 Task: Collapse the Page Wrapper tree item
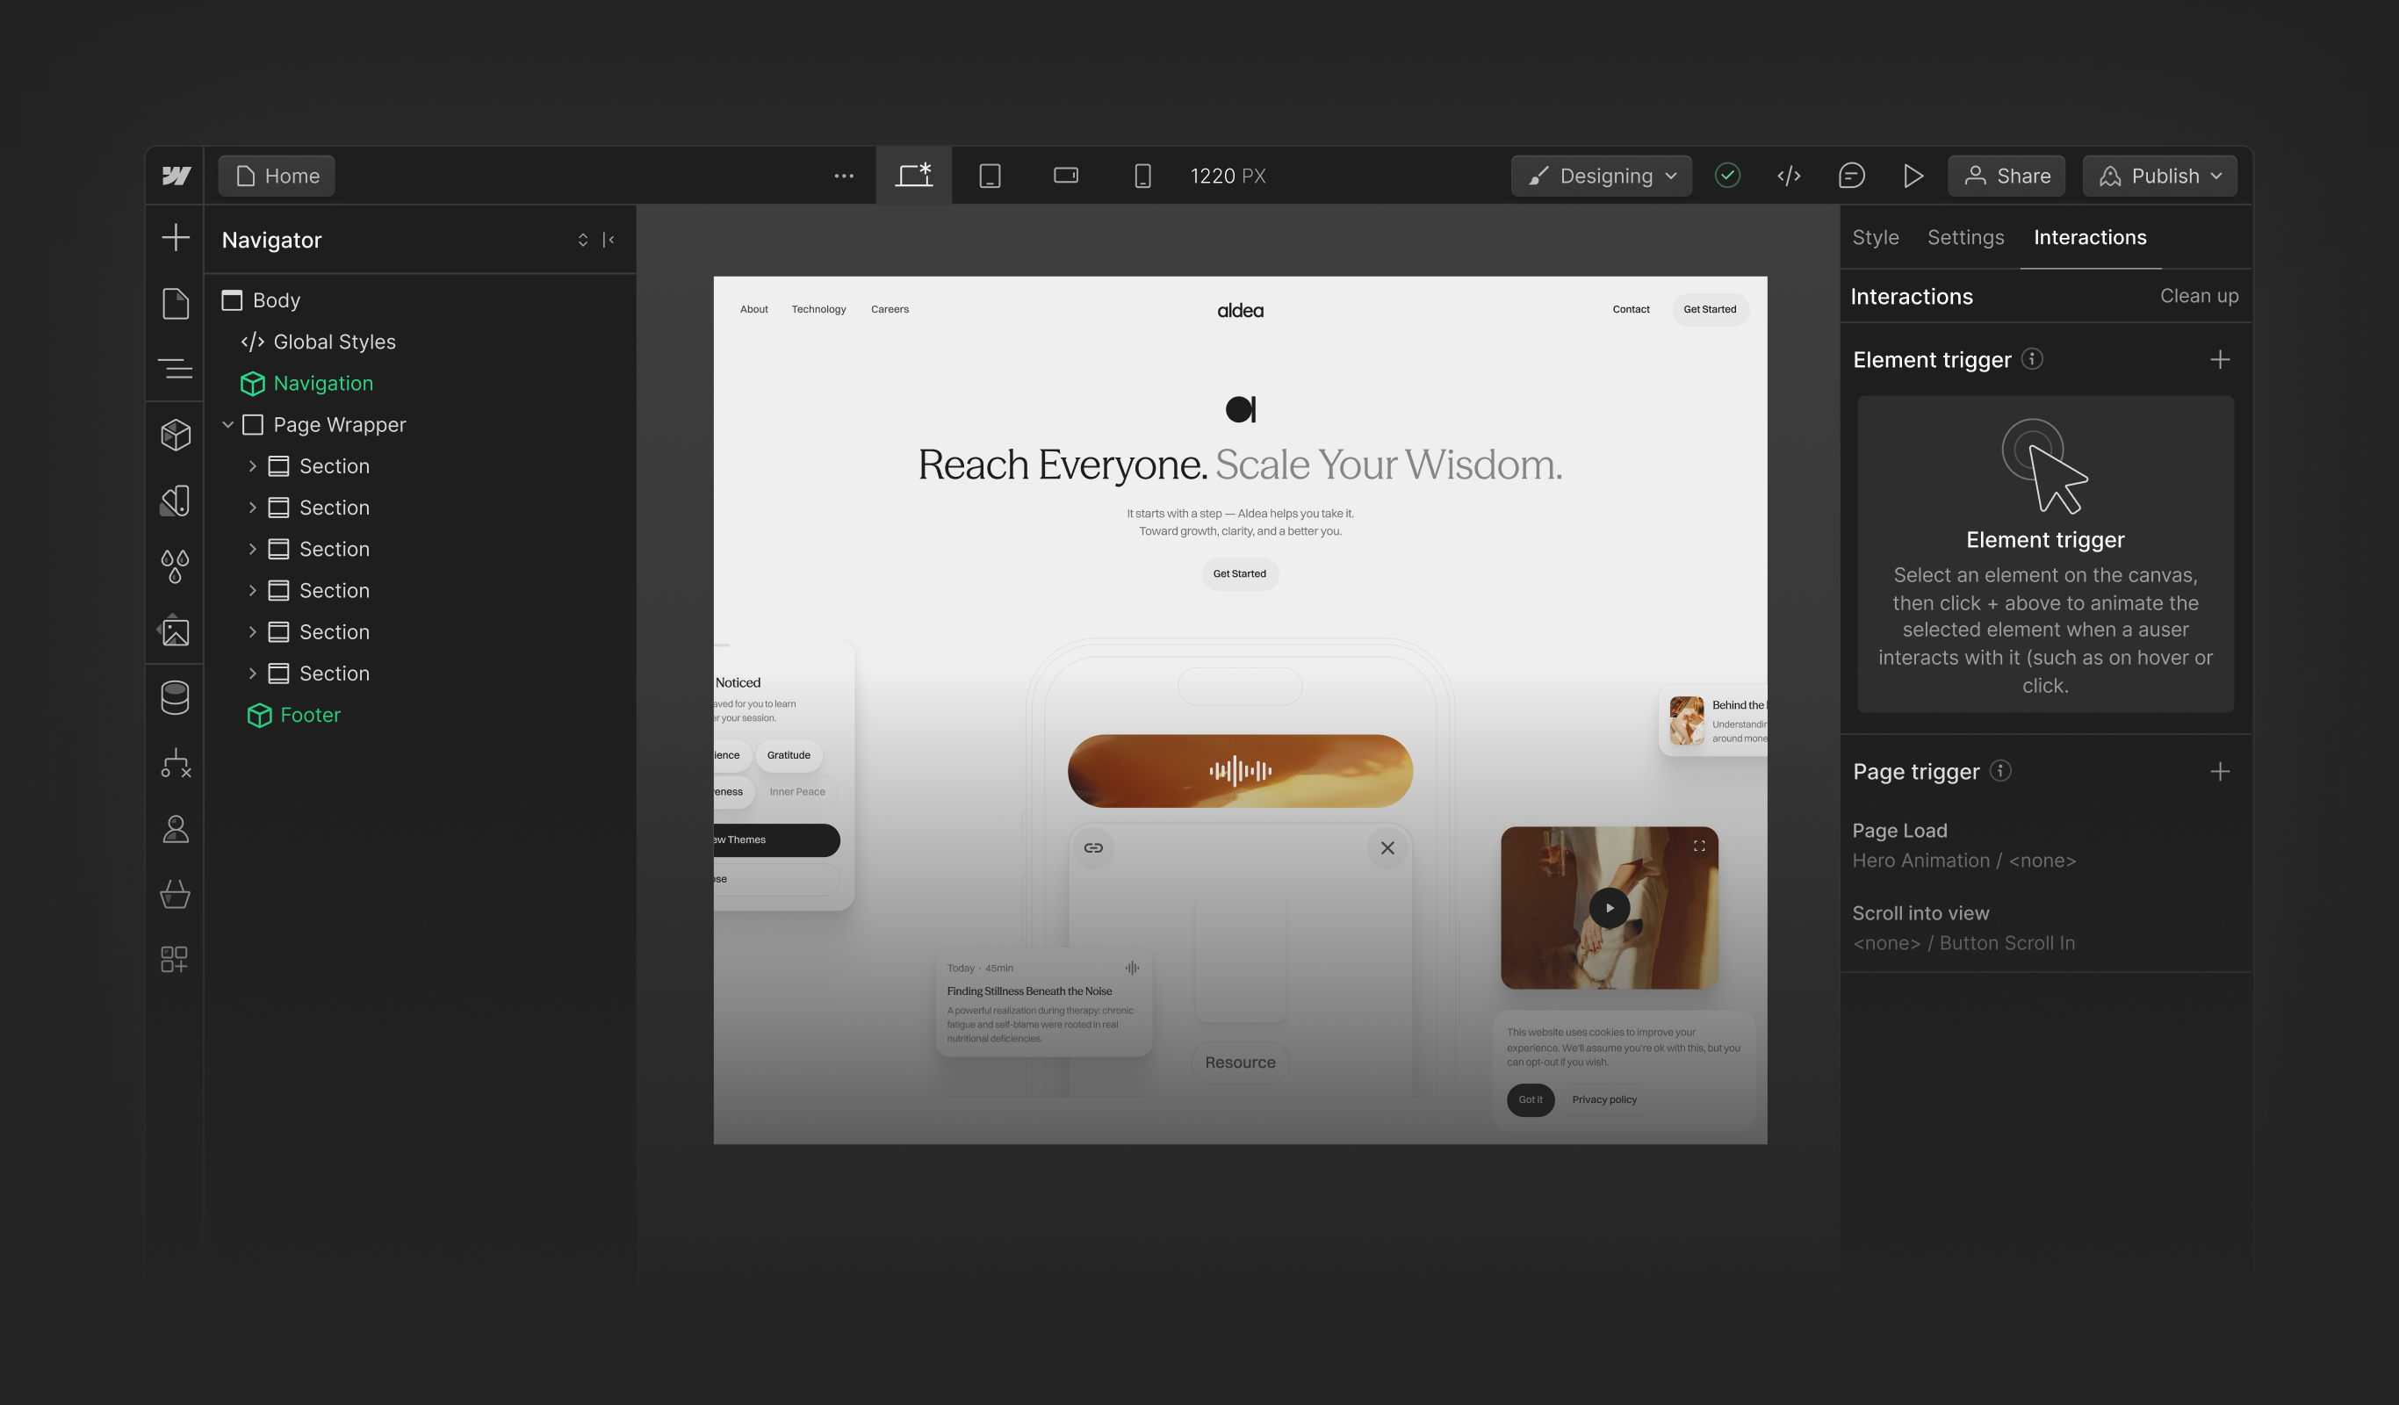tap(227, 424)
